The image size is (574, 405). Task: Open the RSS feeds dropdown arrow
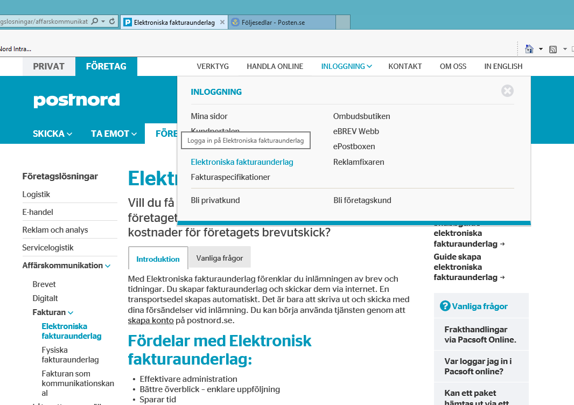point(565,49)
